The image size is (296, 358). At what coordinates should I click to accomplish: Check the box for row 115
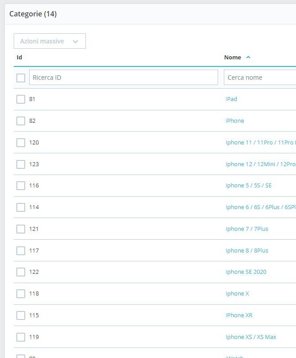21,315
